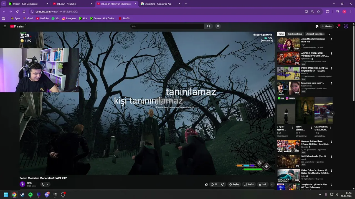Open the Zeyn channel name link

(x=29, y=183)
